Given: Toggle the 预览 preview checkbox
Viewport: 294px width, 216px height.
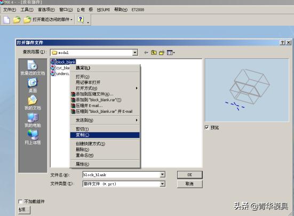Looking at the screenshot, I should point(207,128).
